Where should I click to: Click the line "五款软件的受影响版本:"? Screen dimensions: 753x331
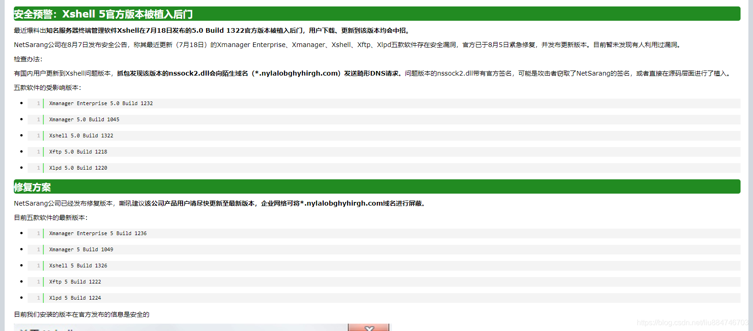click(x=47, y=88)
